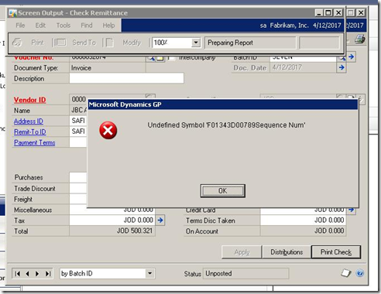Expand Tax details blue arrow

(x=160, y=220)
